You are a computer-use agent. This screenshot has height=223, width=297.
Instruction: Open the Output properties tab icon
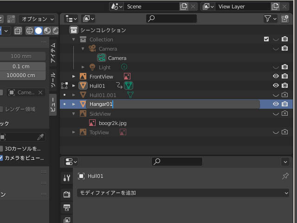click(67, 208)
